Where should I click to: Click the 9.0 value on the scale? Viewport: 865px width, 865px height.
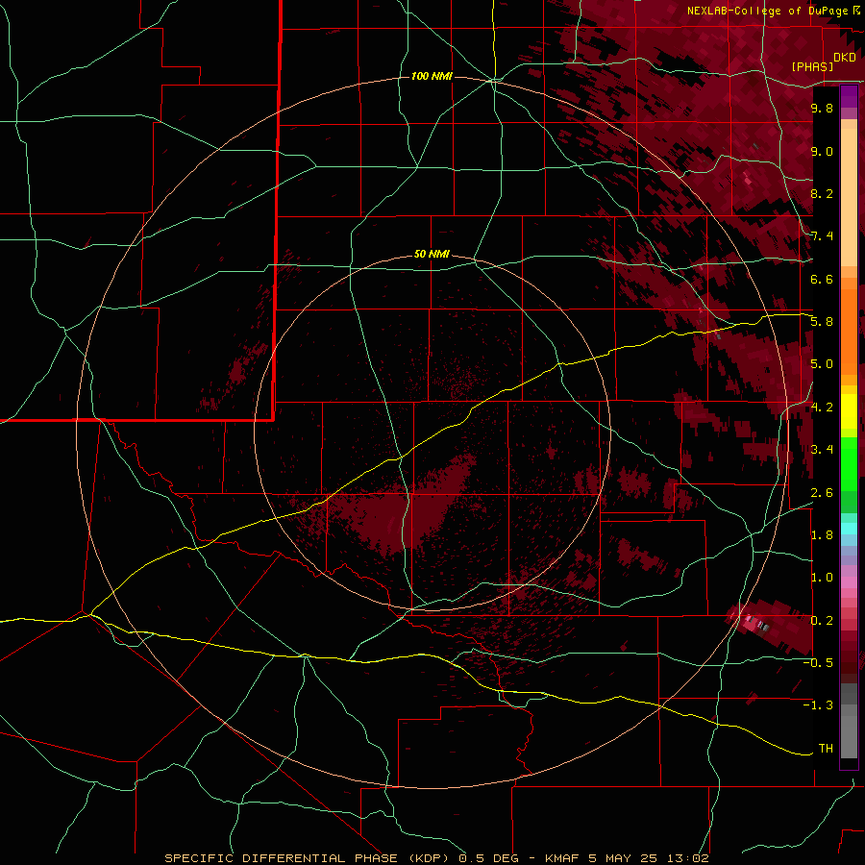pyautogui.click(x=822, y=151)
